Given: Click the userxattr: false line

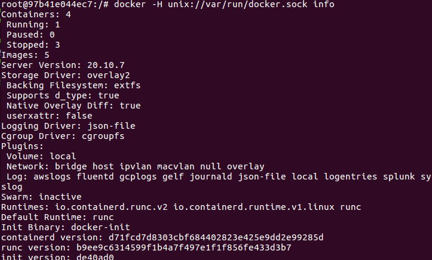Looking at the screenshot, I should [50, 116].
